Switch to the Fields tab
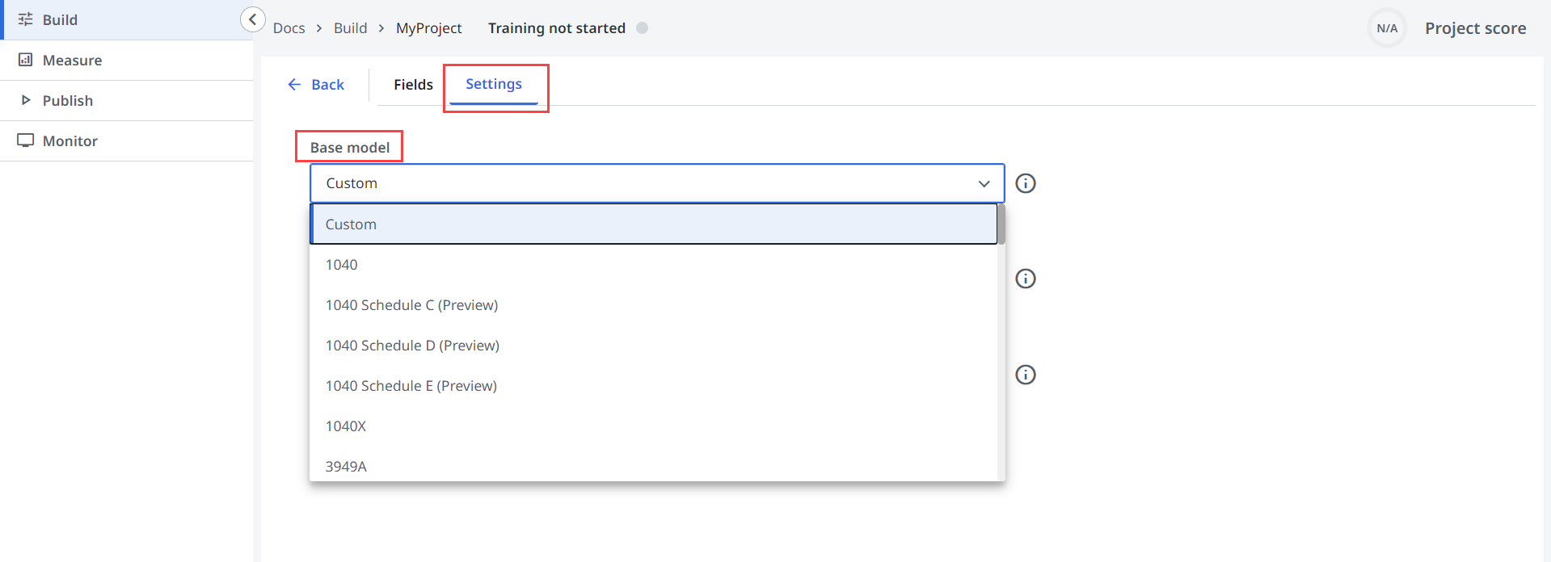The height and width of the screenshot is (562, 1551). click(x=413, y=85)
